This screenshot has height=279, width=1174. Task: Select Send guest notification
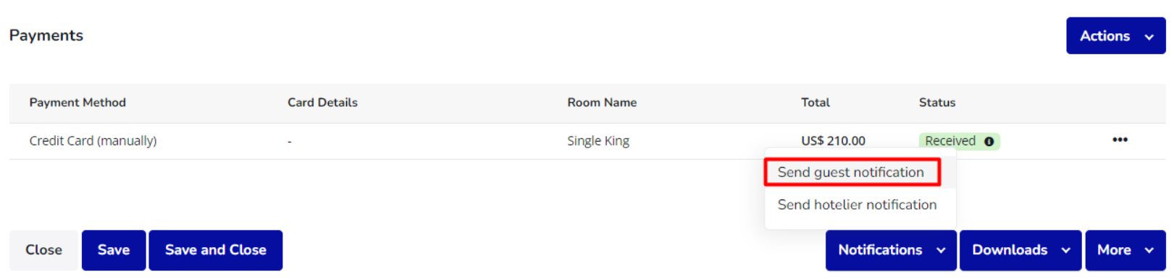click(852, 172)
